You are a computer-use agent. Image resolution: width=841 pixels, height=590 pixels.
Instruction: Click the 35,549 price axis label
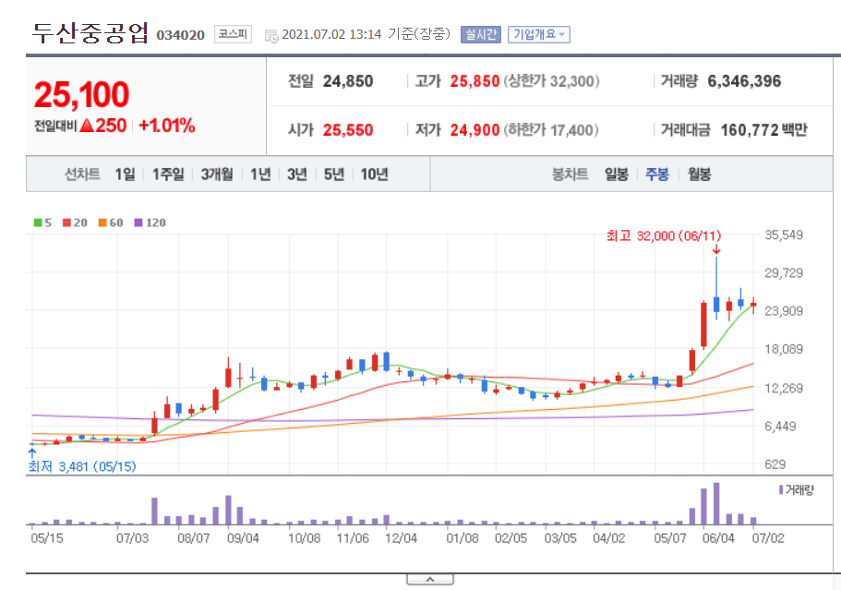pos(784,235)
